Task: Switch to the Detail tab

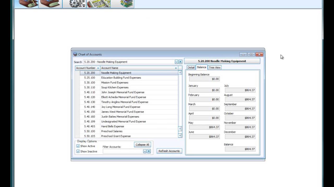Action: 191,67
